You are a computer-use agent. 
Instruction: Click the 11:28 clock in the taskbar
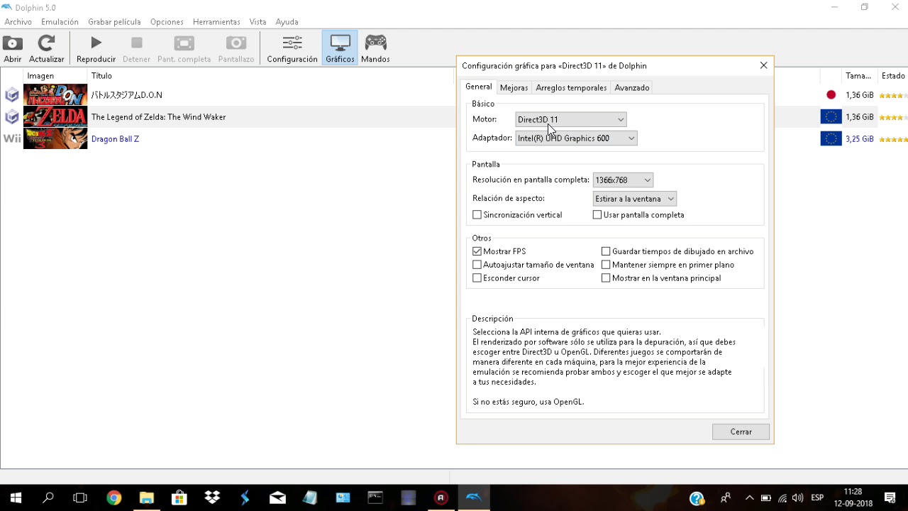[853, 491]
